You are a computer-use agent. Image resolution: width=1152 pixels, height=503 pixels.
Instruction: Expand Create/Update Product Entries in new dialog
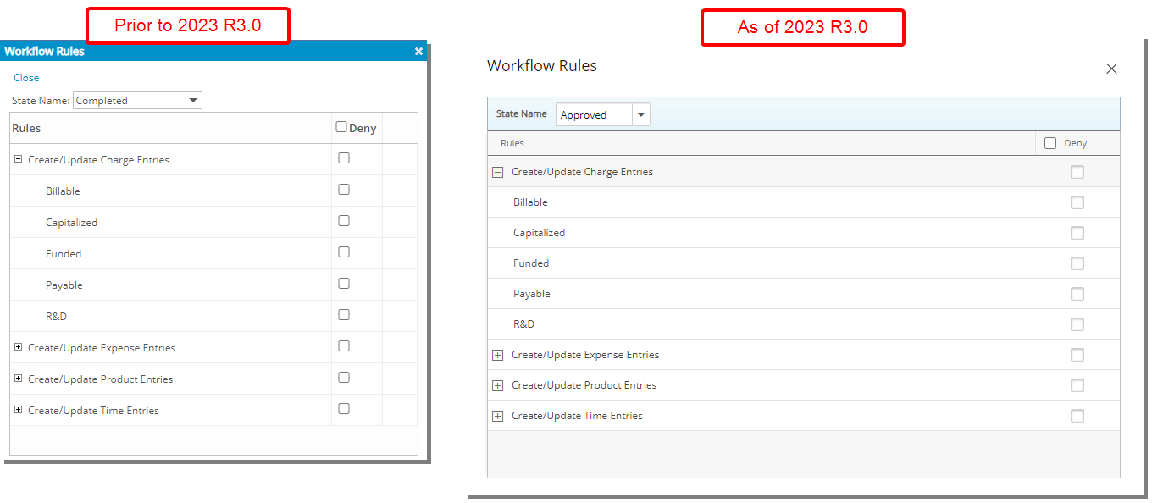point(498,385)
